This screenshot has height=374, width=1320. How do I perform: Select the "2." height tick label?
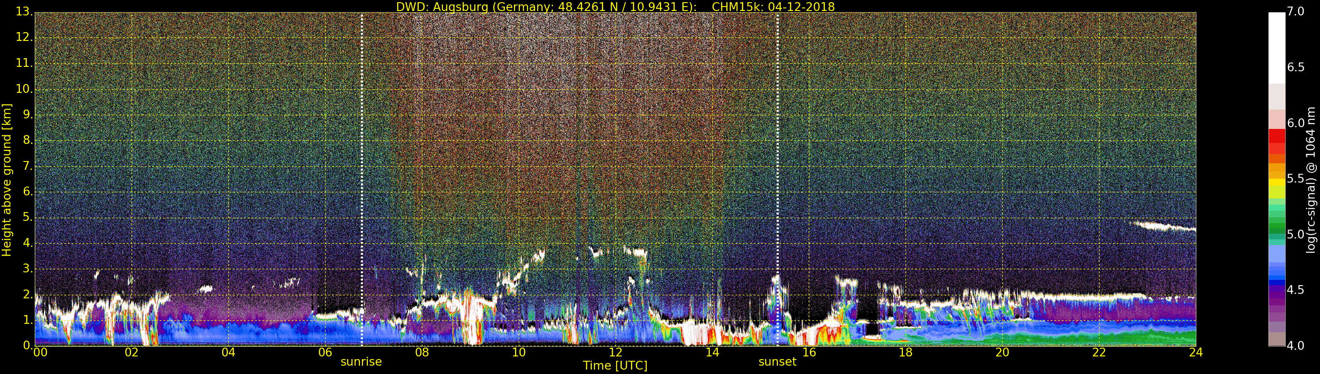click(x=28, y=294)
